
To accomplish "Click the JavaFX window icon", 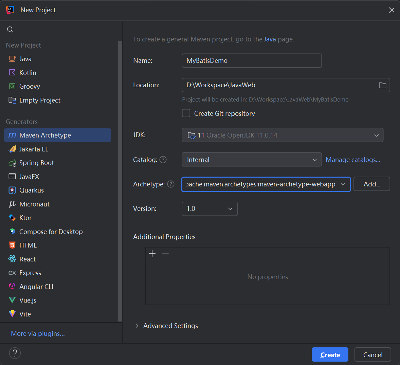I will point(12,176).
